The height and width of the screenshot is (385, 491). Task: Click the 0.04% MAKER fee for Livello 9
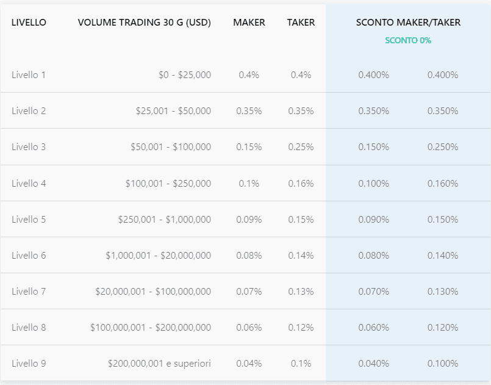(249, 364)
